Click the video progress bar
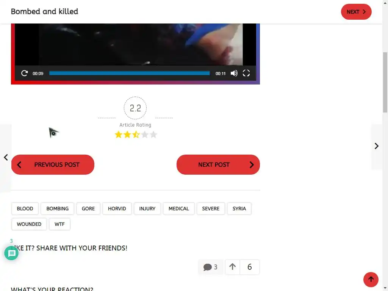388x291 pixels. click(x=130, y=73)
